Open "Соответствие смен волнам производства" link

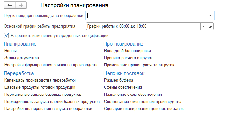pos(142,101)
